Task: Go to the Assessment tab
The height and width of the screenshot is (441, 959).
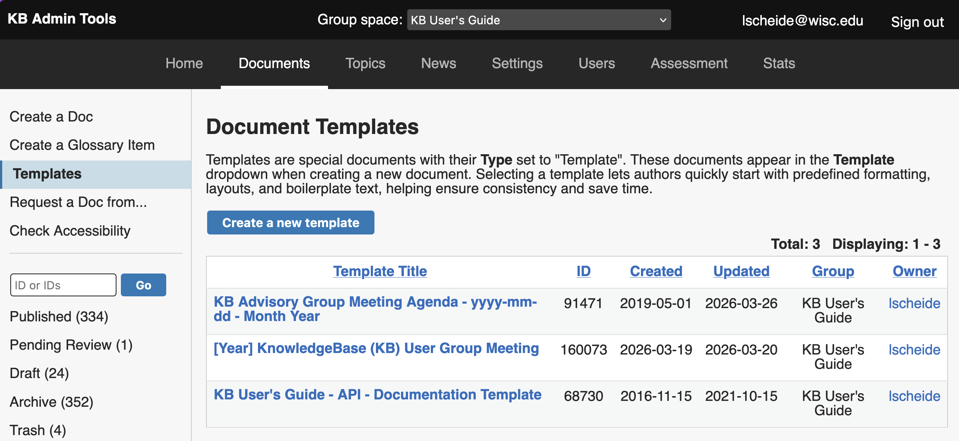Action: click(x=689, y=63)
